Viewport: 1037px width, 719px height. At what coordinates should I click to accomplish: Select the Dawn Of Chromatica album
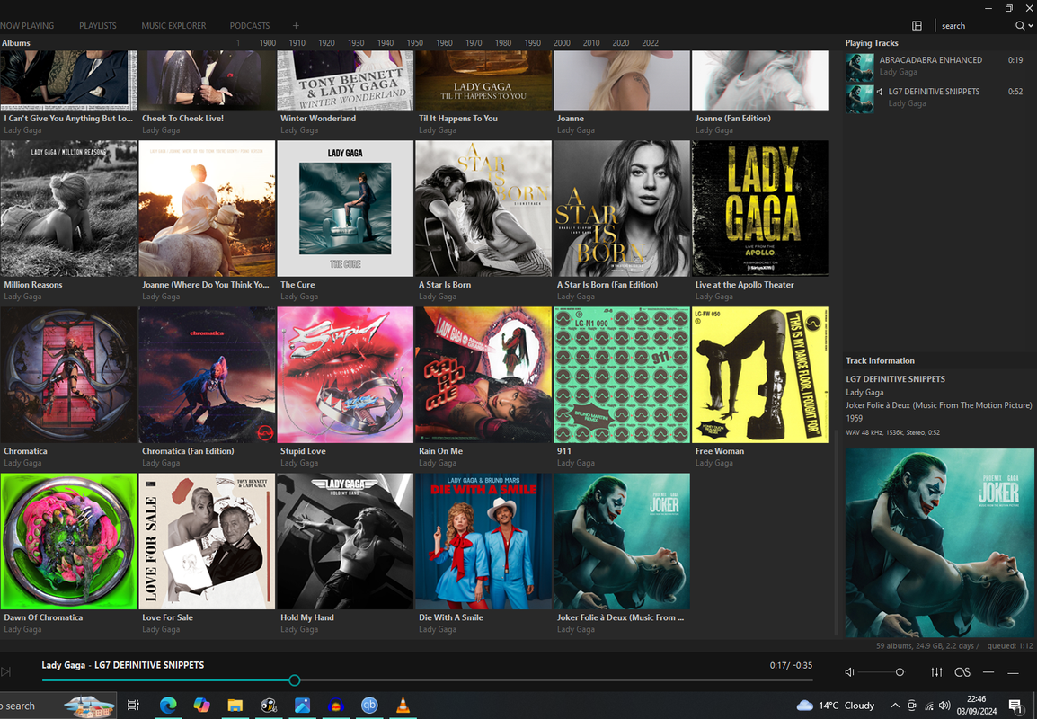click(x=69, y=541)
